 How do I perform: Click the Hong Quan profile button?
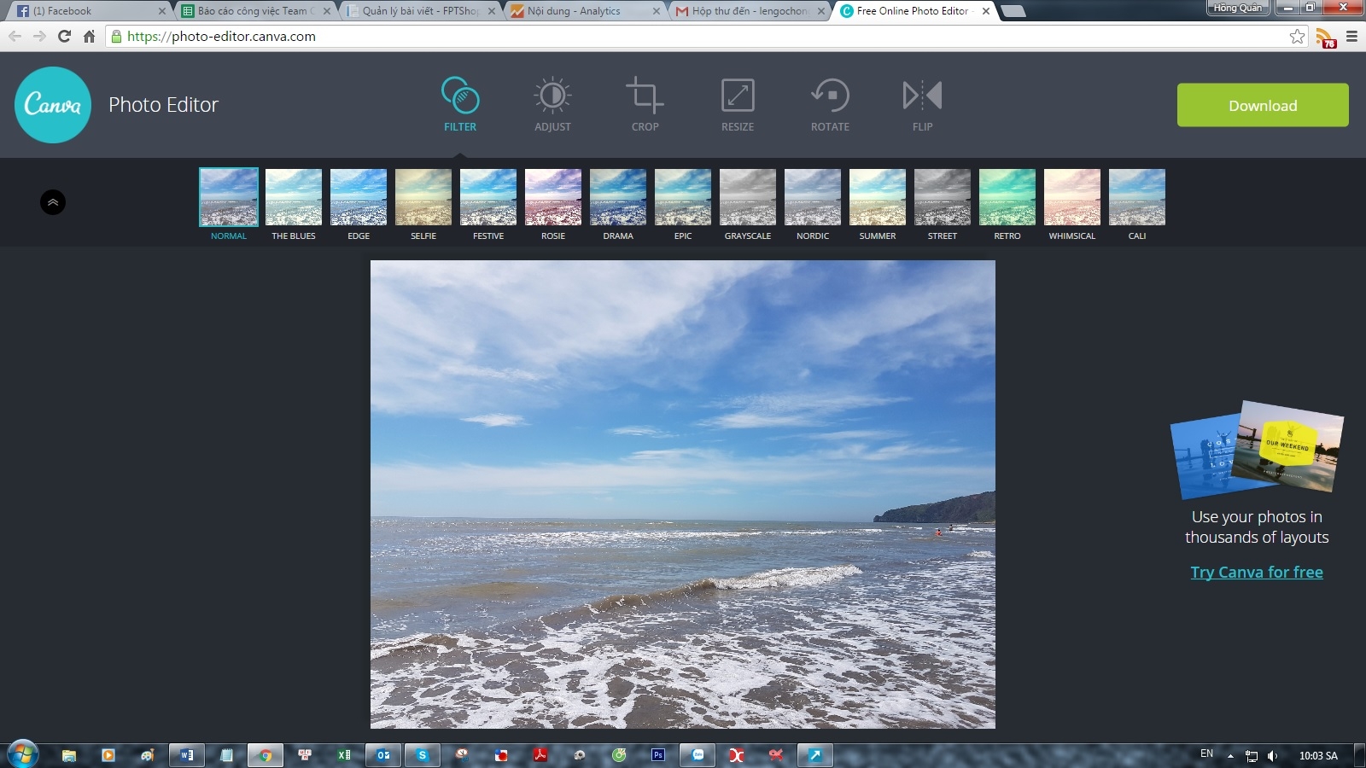pos(1237,8)
